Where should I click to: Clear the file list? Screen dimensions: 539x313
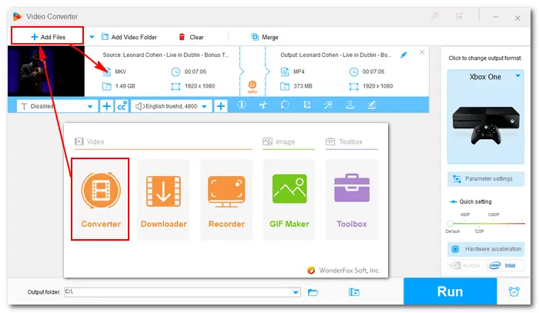coord(191,37)
